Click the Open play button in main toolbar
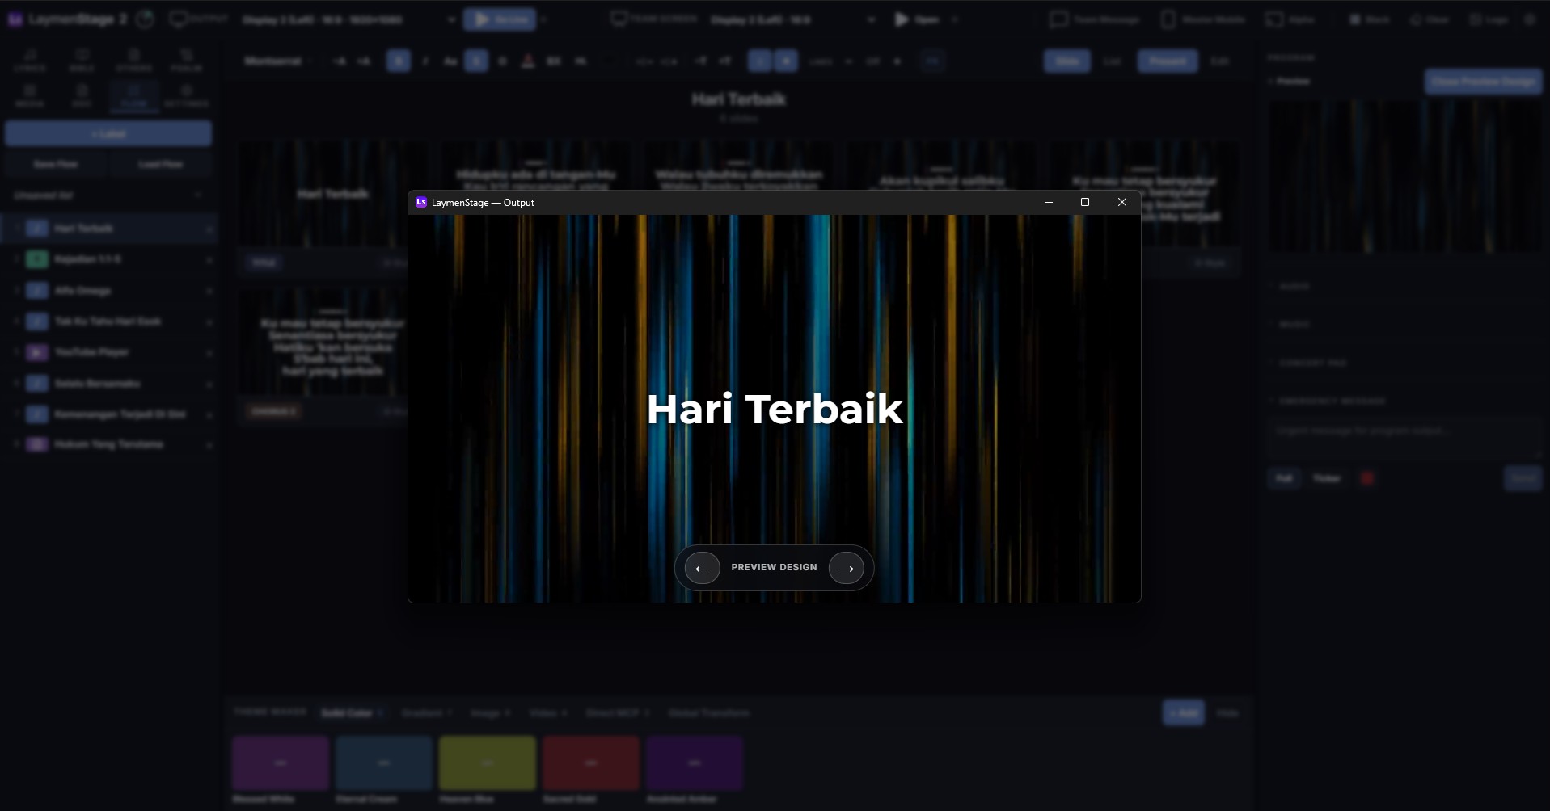The image size is (1550, 811). [x=916, y=19]
